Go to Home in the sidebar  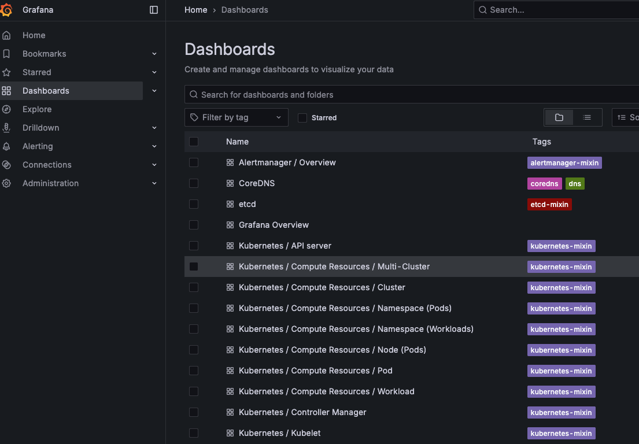point(34,35)
